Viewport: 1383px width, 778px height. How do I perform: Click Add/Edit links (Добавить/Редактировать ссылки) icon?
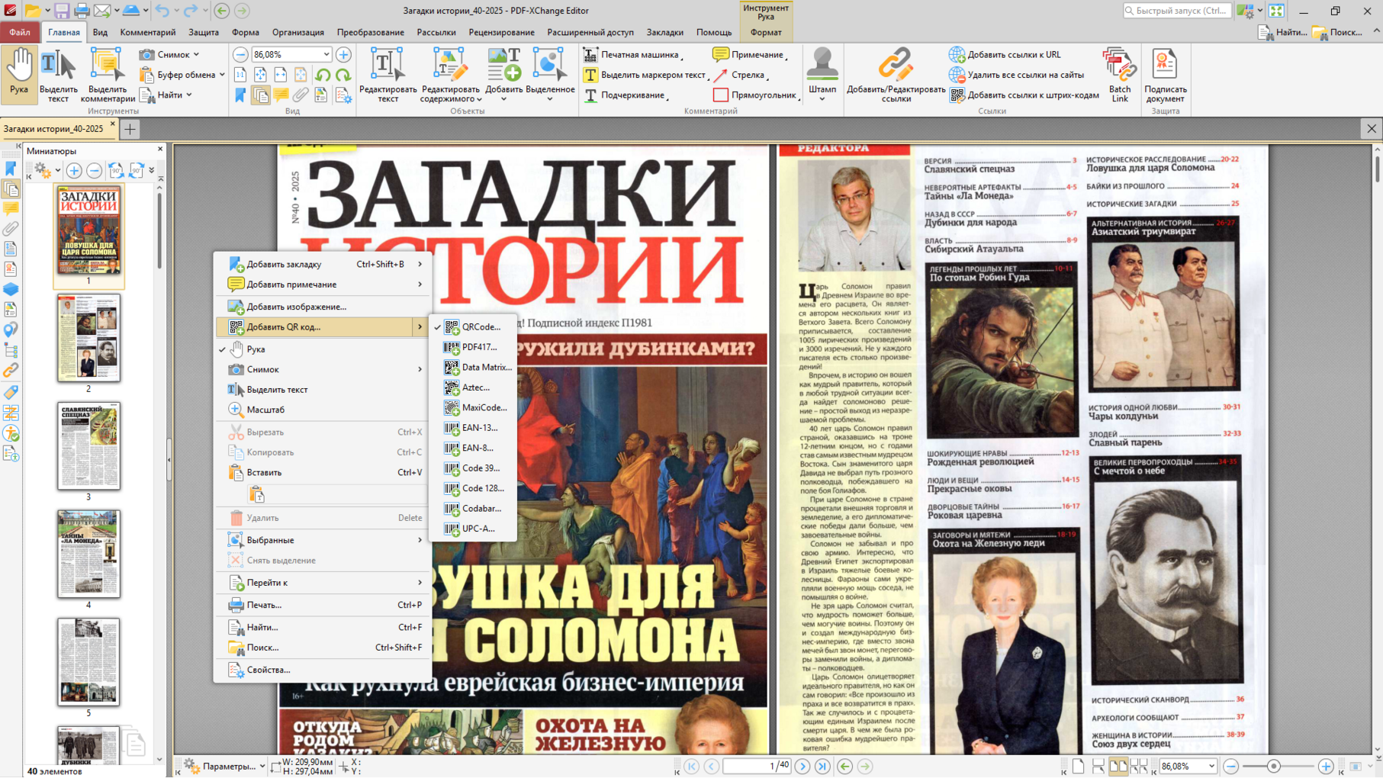point(896,72)
